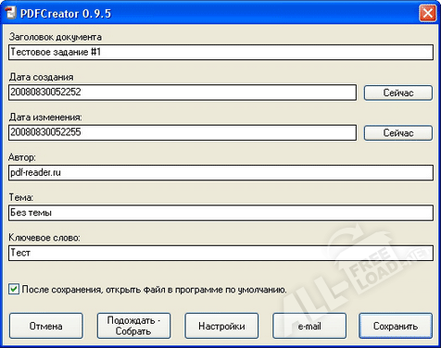Set creation date with its 'Сейчас' button
This screenshot has height=348, width=441.
click(x=398, y=93)
